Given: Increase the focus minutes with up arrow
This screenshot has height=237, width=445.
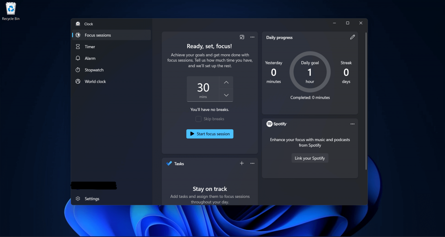Looking at the screenshot, I should pyautogui.click(x=226, y=83).
